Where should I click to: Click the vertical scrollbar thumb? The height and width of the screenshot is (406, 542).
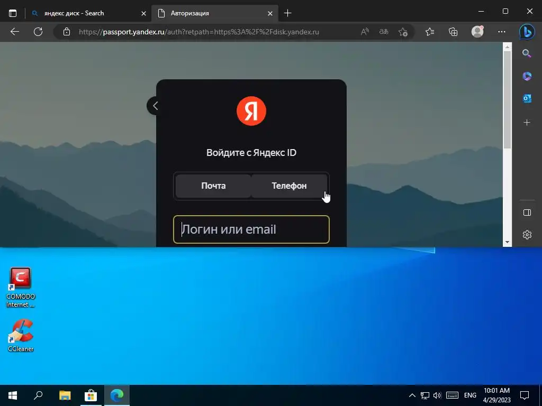pyautogui.click(x=507, y=100)
